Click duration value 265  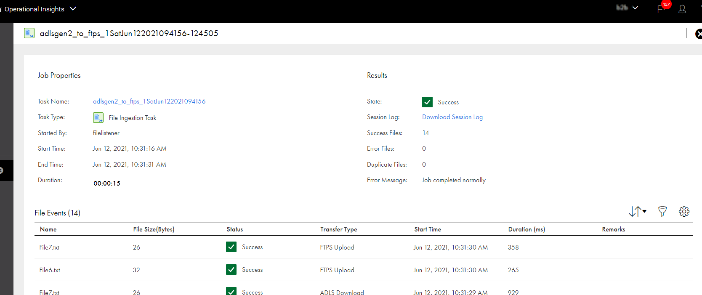click(513, 270)
